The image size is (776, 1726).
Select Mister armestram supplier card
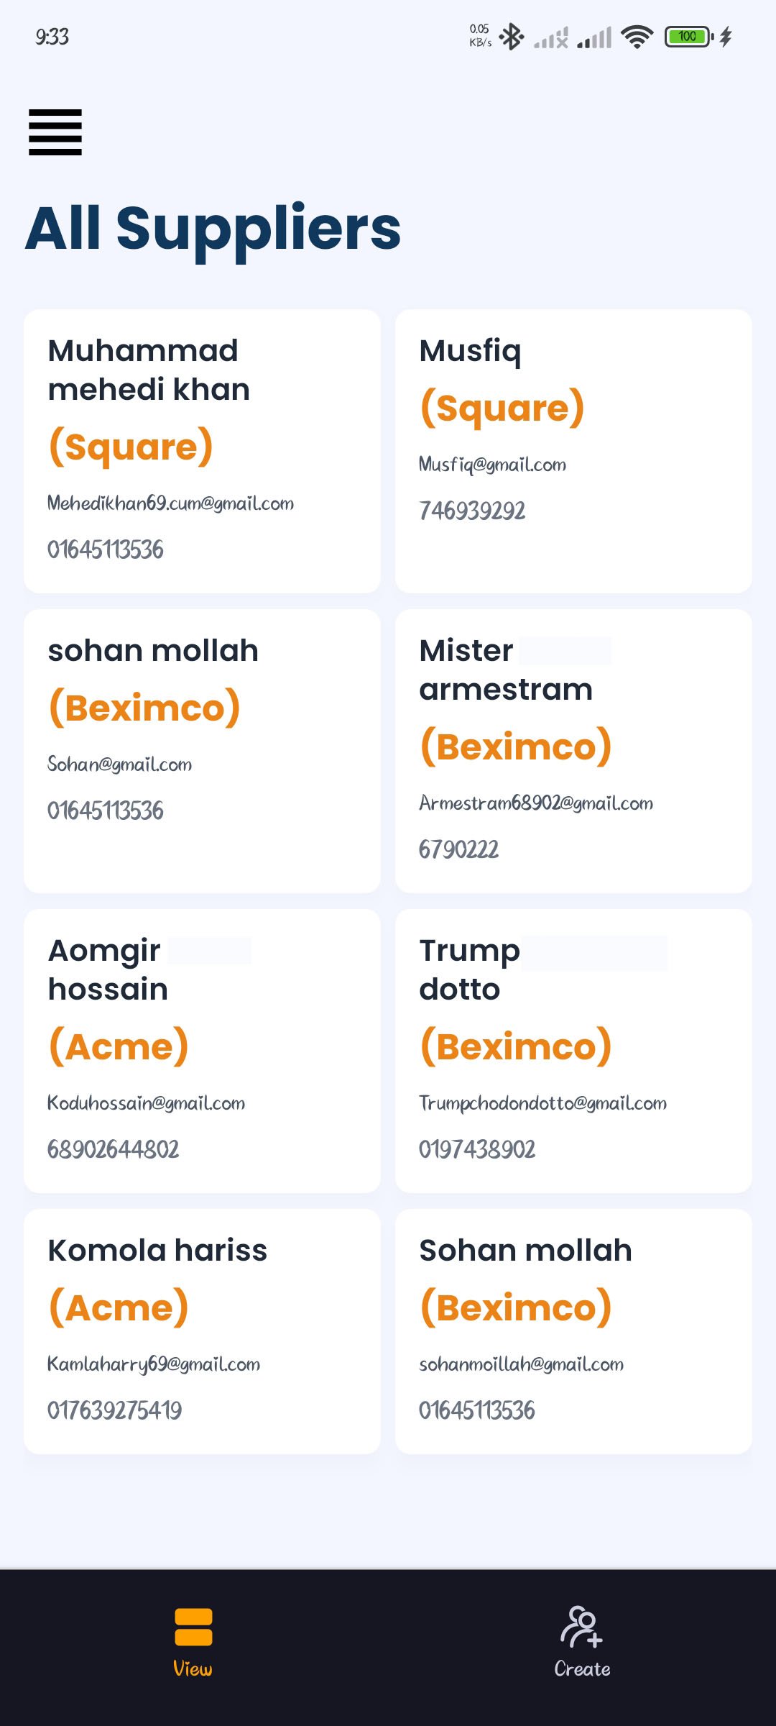pos(573,751)
